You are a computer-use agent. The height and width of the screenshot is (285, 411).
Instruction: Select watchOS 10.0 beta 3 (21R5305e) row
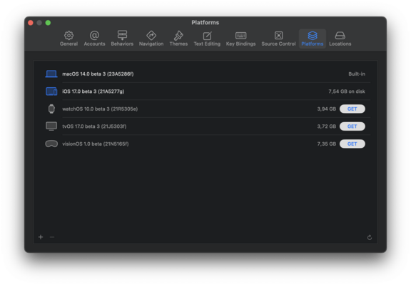[x=205, y=109]
